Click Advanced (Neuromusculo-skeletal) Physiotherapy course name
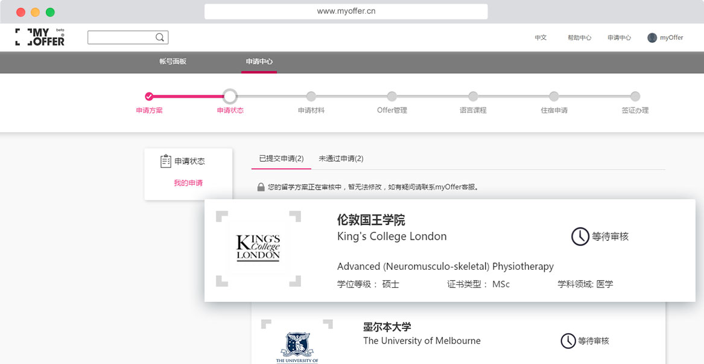704x364 pixels. 445,266
